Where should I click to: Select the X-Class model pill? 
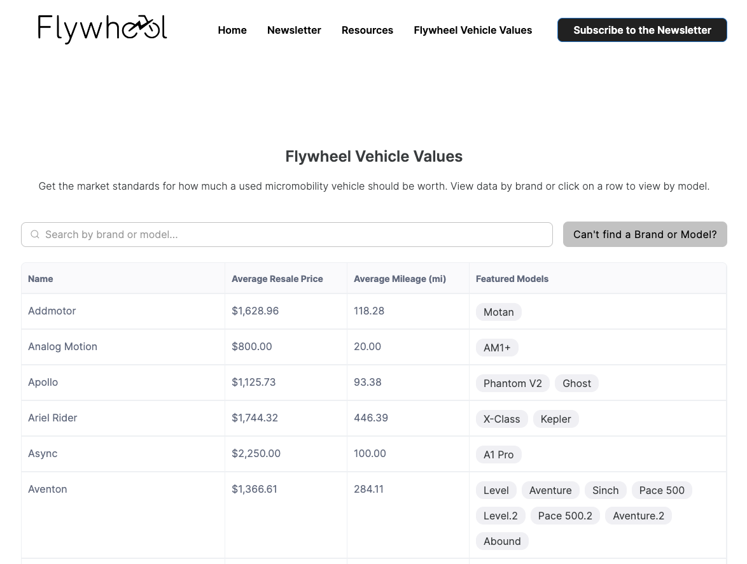pyautogui.click(x=501, y=419)
